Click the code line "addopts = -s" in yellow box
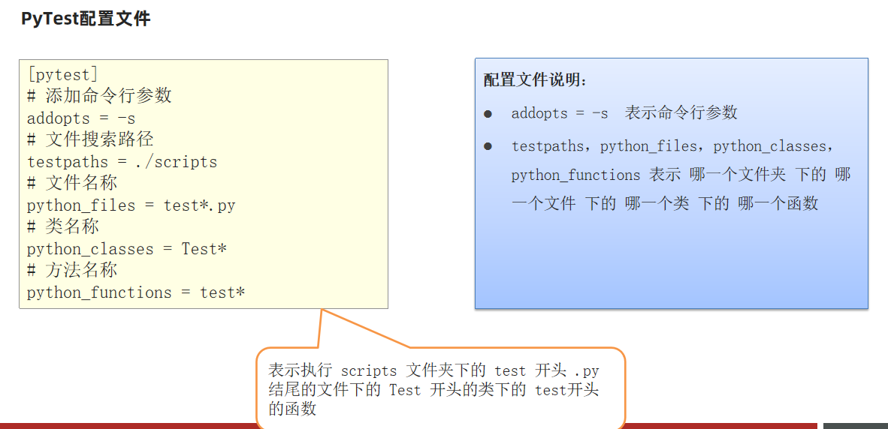 tap(81, 118)
